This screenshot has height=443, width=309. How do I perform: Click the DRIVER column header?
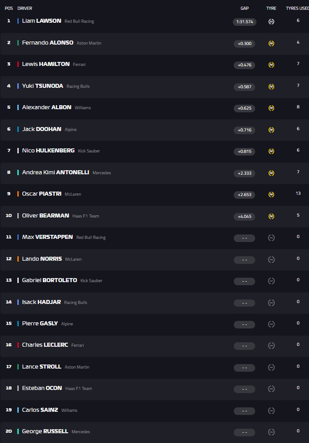coord(25,8)
